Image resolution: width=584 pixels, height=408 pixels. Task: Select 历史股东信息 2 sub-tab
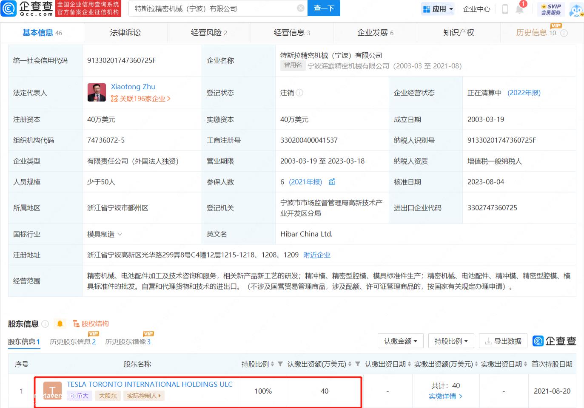[x=73, y=342]
